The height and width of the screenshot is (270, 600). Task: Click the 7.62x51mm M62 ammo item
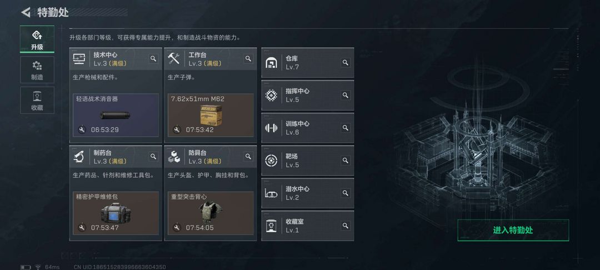(211, 115)
